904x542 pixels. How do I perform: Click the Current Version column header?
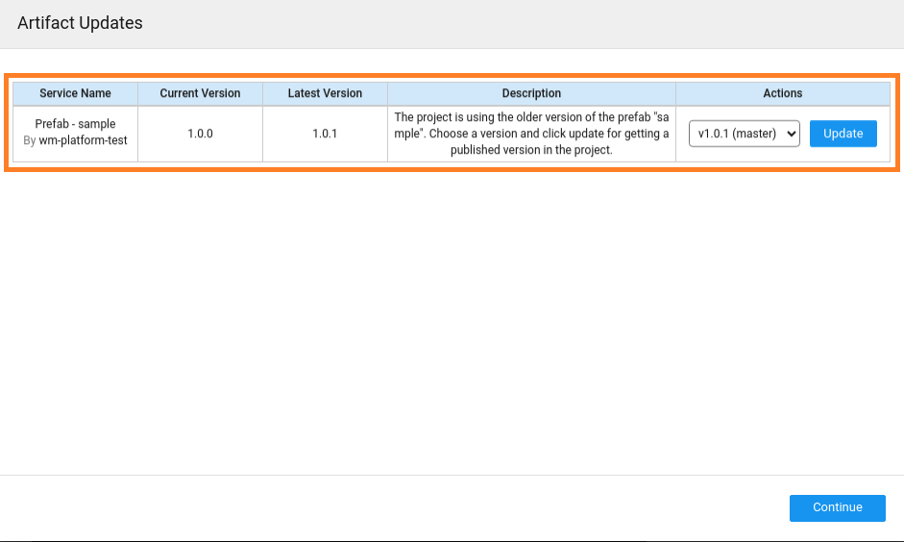(x=200, y=93)
